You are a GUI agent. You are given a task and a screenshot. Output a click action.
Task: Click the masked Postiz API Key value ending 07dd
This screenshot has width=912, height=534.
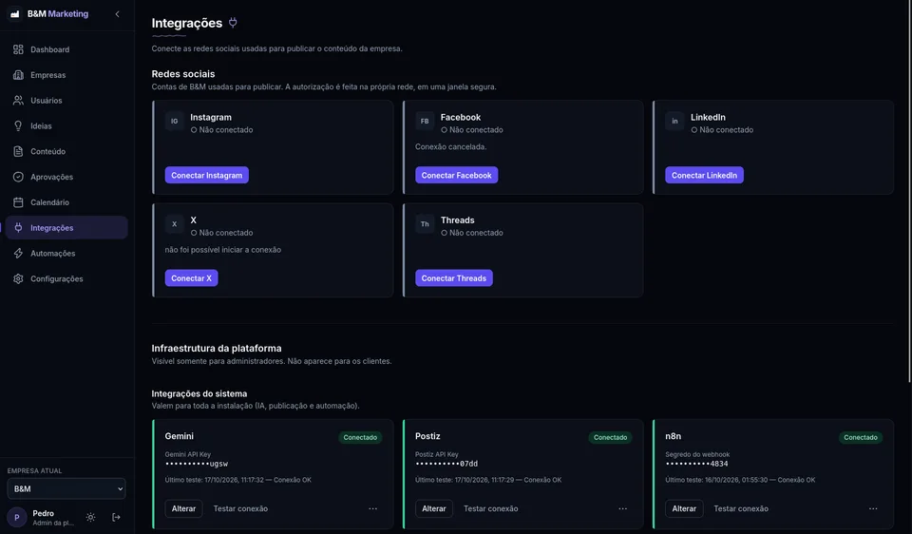click(446, 464)
